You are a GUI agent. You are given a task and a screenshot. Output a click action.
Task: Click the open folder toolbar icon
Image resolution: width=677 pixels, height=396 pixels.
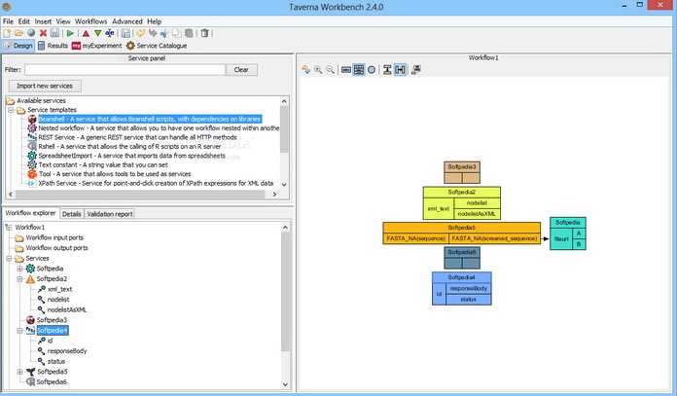point(18,32)
